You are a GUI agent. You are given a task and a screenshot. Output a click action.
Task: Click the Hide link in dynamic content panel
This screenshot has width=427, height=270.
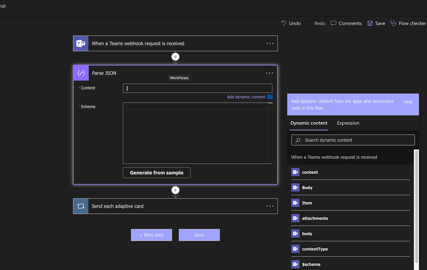(408, 102)
